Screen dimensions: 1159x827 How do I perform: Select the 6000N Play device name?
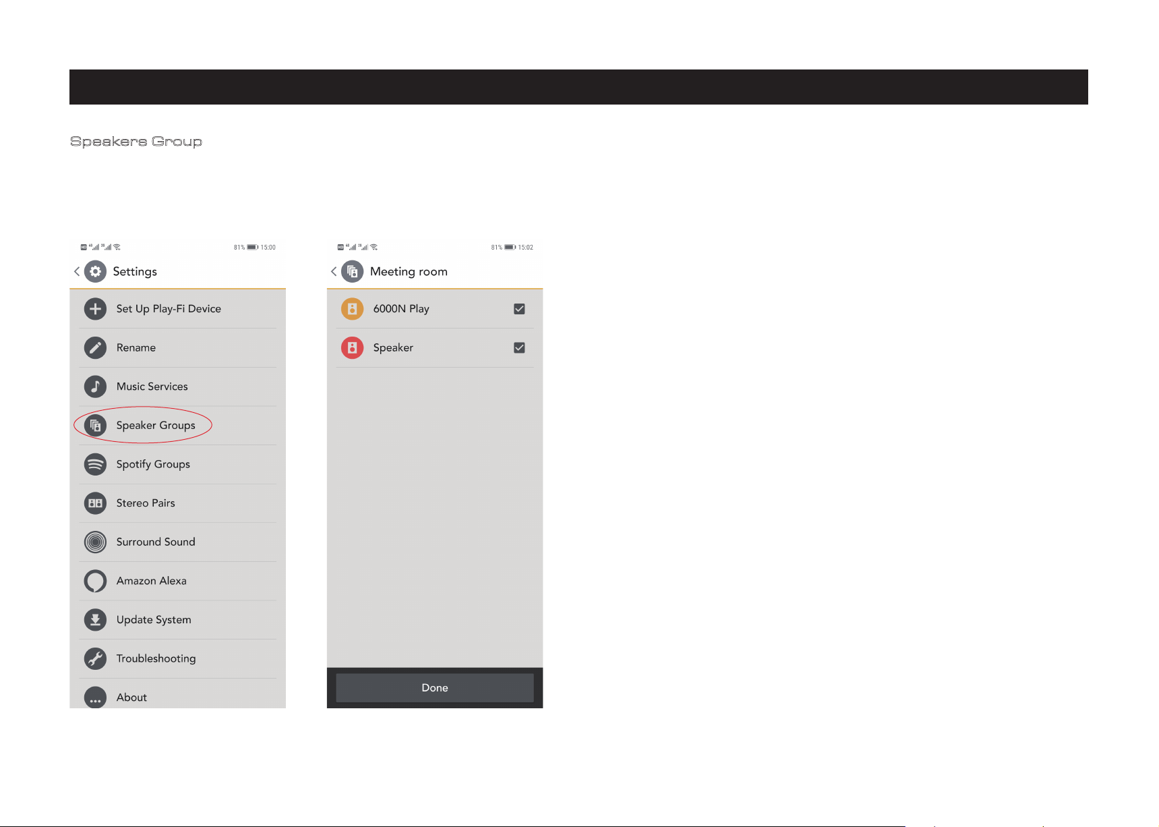coord(401,309)
